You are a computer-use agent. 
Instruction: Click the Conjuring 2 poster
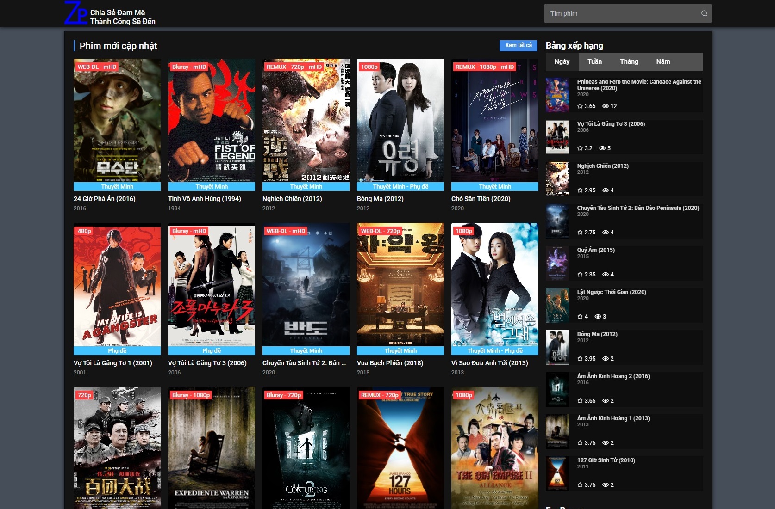point(306,448)
